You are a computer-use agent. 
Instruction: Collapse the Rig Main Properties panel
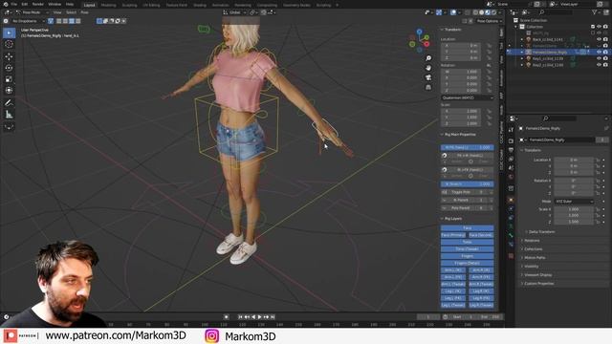pyautogui.click(x=442, y=135)
